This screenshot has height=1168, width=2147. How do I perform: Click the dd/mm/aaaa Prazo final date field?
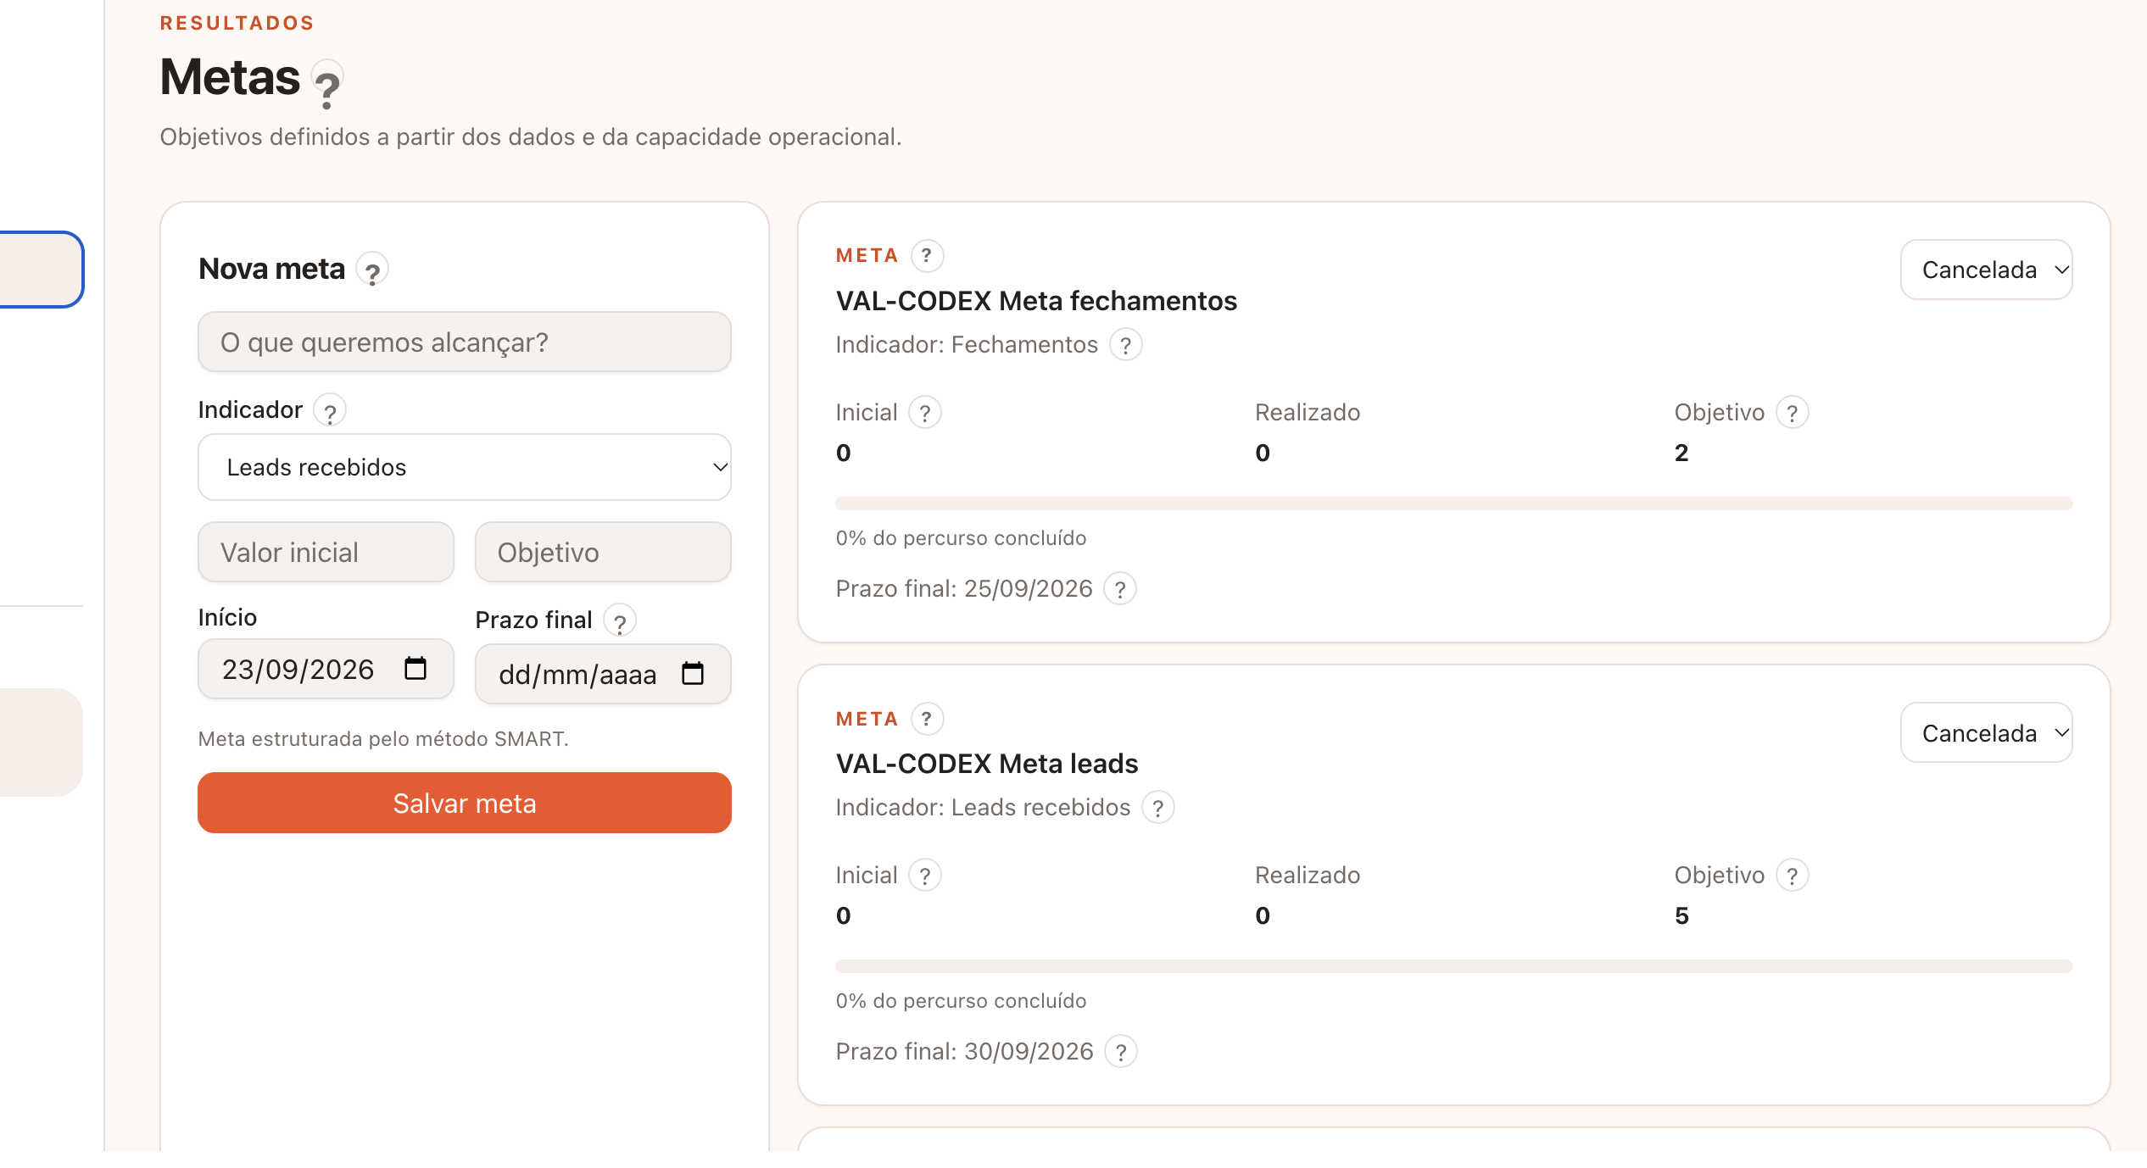coord(603,674)
